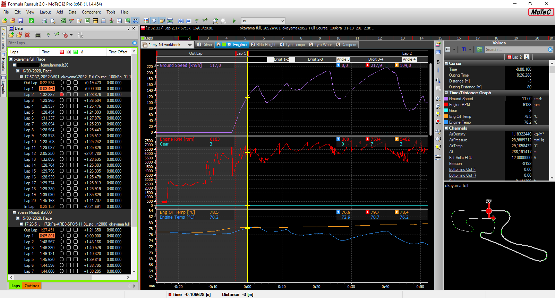
Task: Select main radio button for Lap 2 (1:32.337)
Action: (x=62, y=94)
